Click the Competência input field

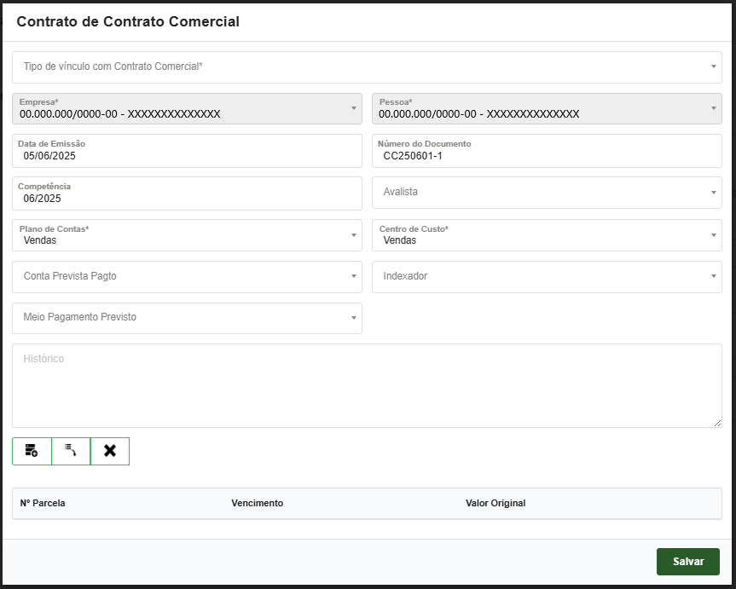(187, 199)
